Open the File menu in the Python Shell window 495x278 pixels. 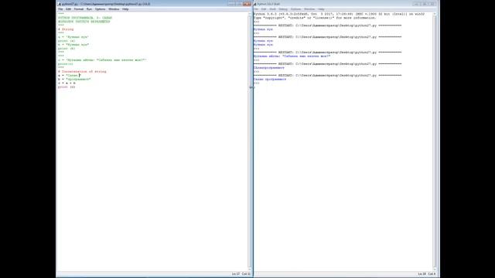coord(256,9)
